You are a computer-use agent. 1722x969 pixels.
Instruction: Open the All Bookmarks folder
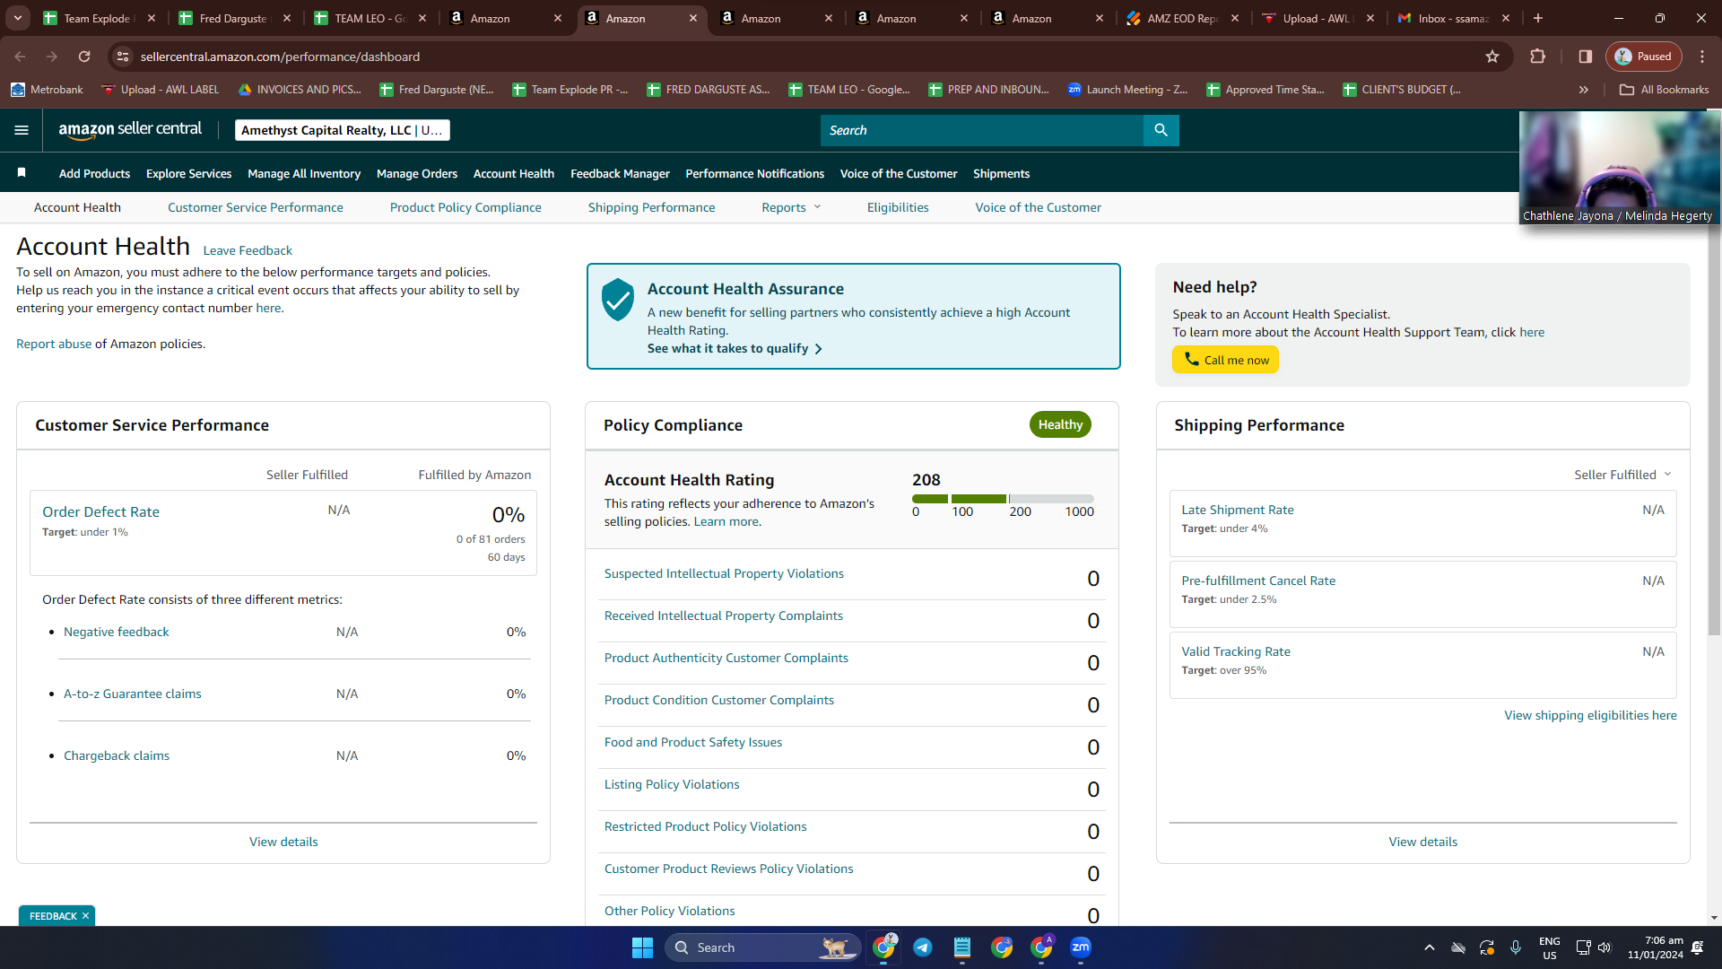point(1665,90)
